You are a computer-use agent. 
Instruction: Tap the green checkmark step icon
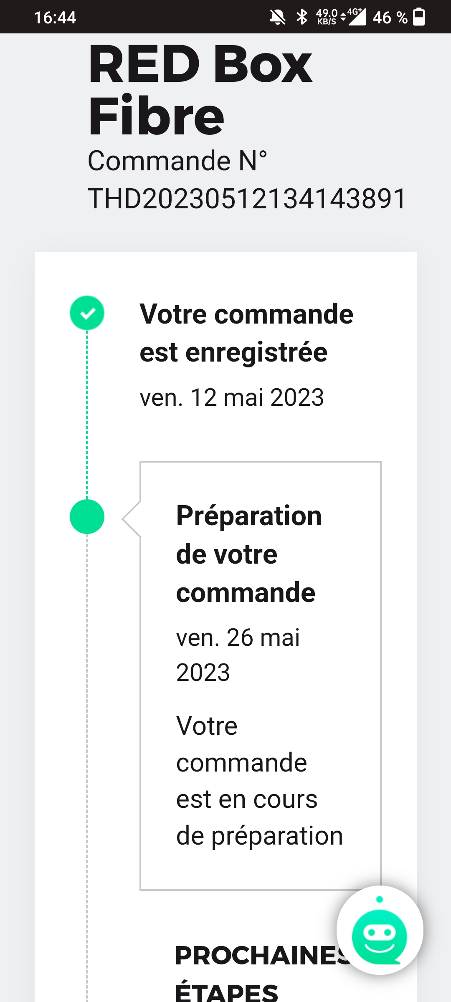(87, 313)
